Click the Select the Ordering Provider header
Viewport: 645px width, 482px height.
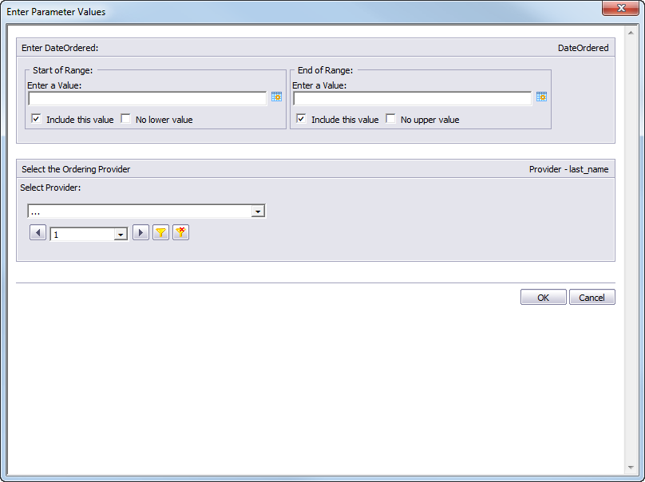76,169
